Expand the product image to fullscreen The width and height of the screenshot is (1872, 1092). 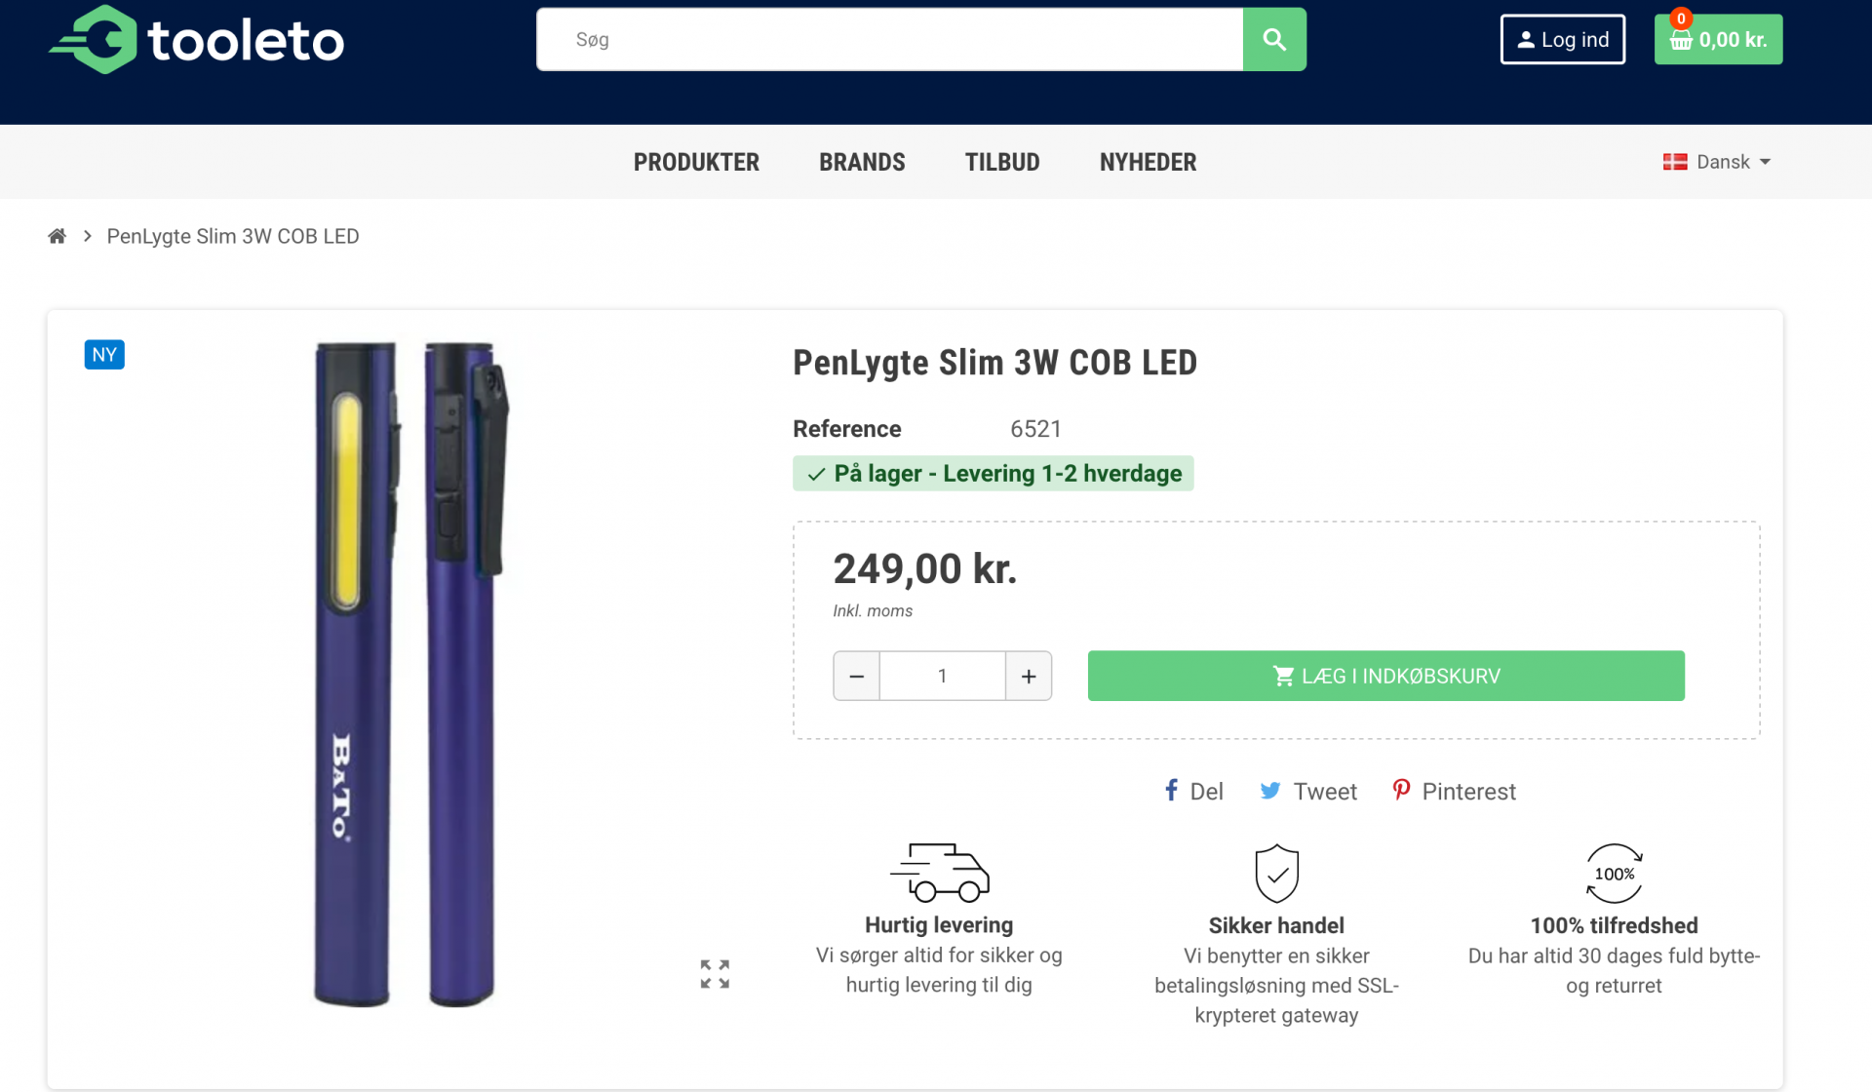click(x=715, y=973)
